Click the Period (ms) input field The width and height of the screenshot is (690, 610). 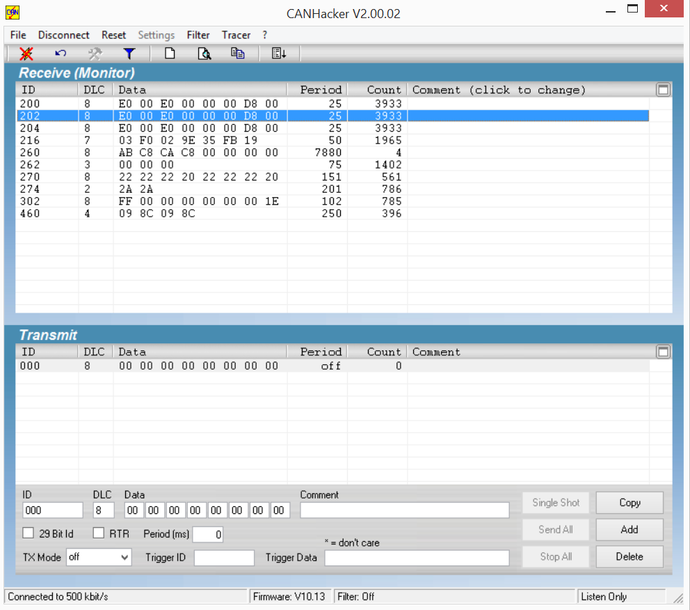tap(208, 534)
